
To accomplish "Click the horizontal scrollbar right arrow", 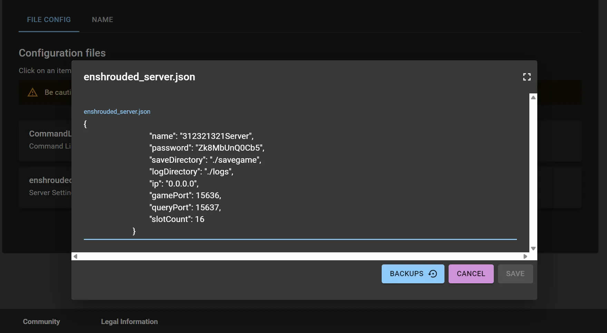I will pyautogui.click(x=525, y=256).
